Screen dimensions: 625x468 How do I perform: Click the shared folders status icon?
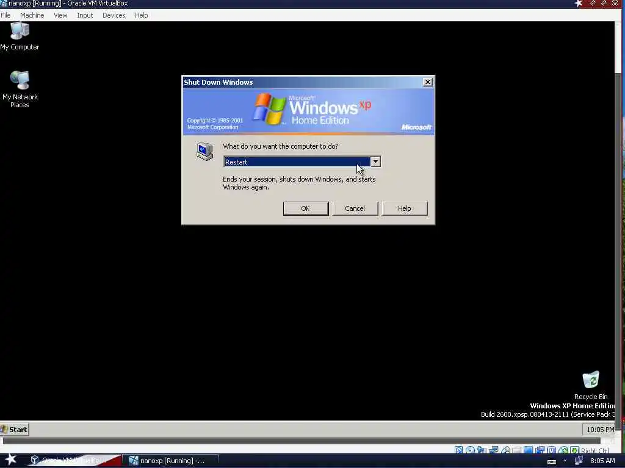tap(516, 450)
